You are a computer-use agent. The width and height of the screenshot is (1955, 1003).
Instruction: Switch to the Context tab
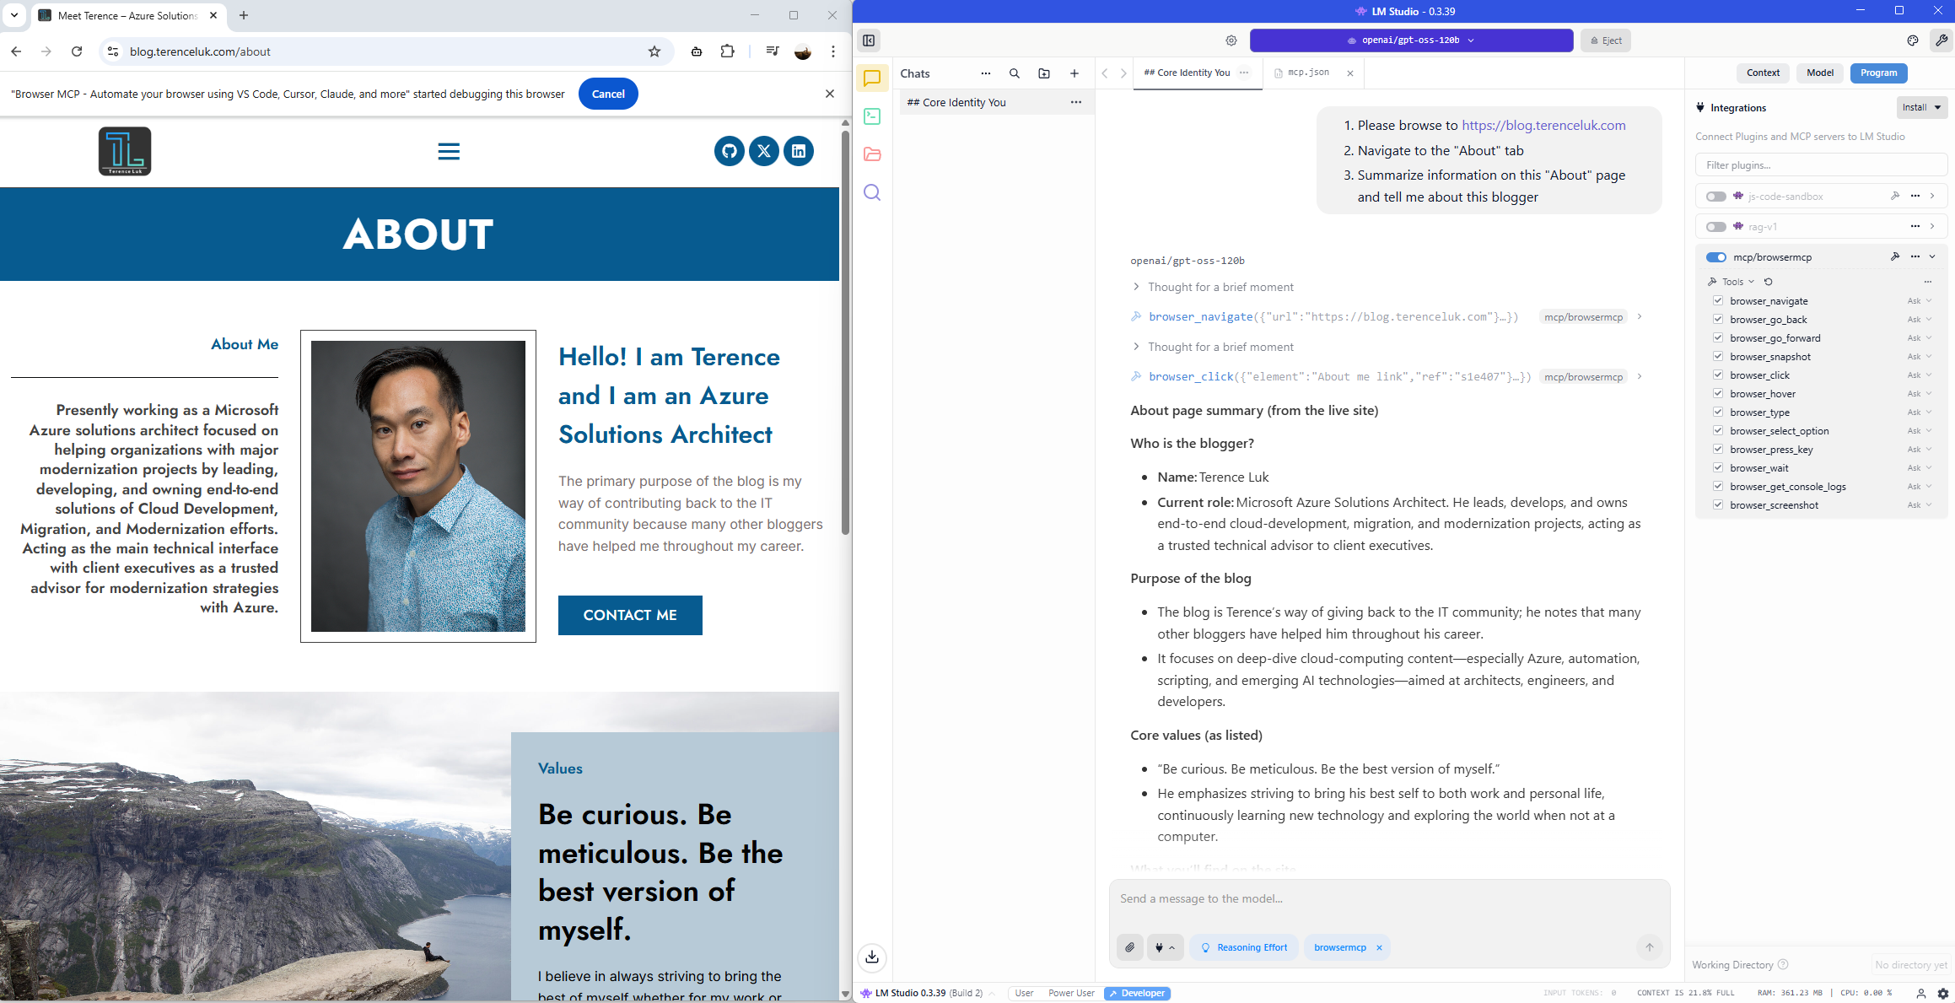[x=1762, y=73]
